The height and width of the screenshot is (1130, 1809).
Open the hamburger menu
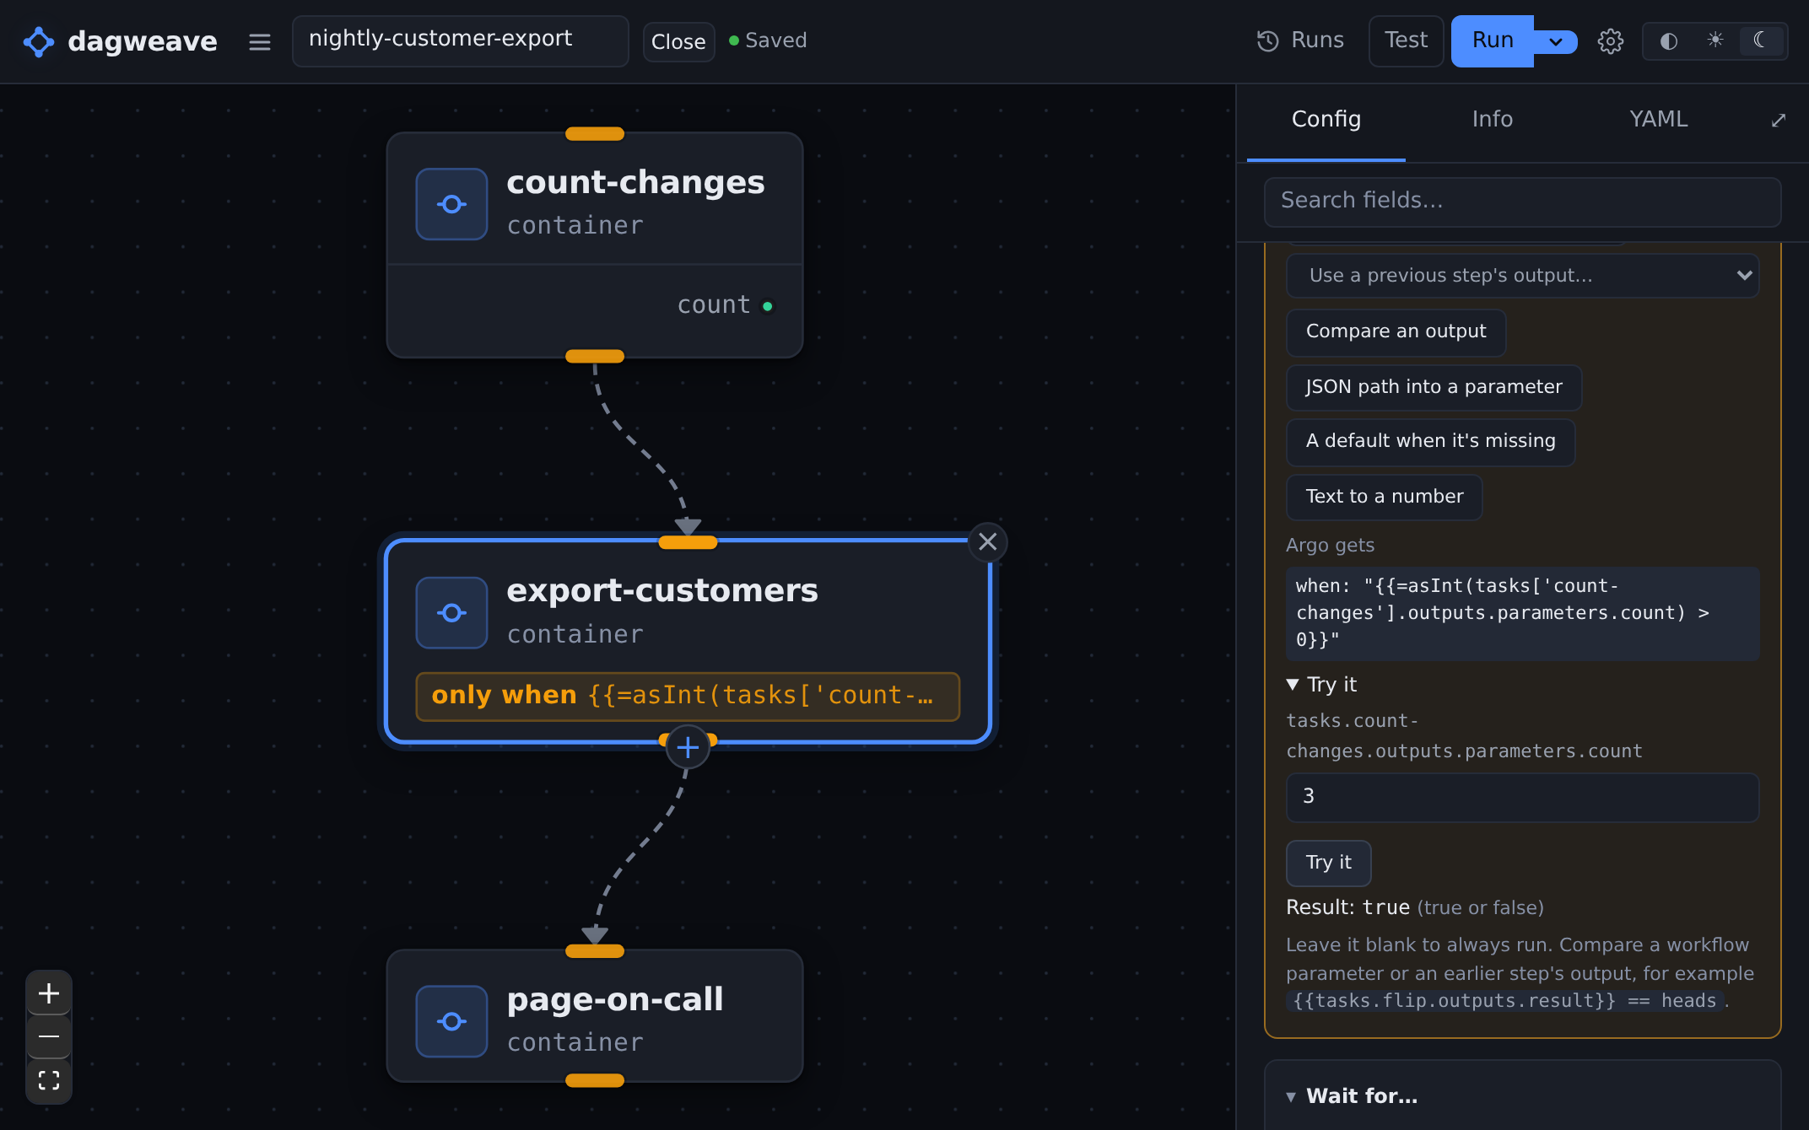pos(260,41)
